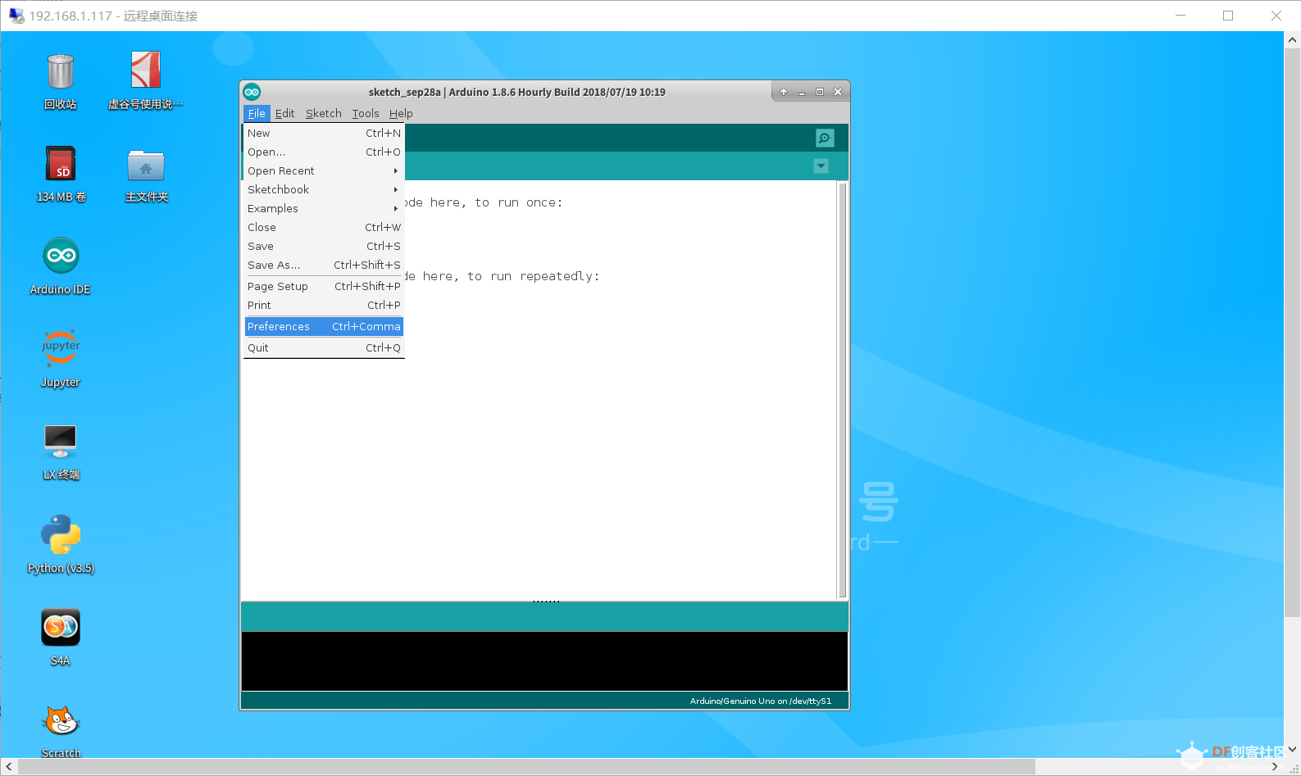1301x776 pixels.
Task: Select the Jupyter desktop icon
Action: coord(61,348)
